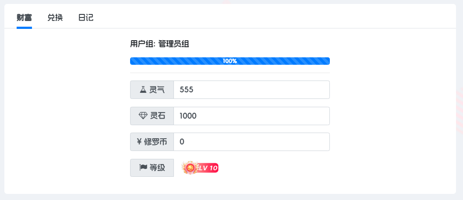Click the blue striped progress bar
This screenshot has height=200, width=463.
[x=230, y=61]
